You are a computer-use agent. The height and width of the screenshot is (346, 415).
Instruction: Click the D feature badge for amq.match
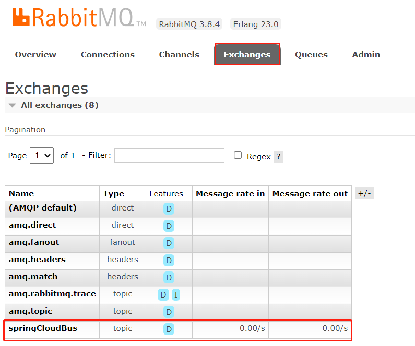pos(169,278)
